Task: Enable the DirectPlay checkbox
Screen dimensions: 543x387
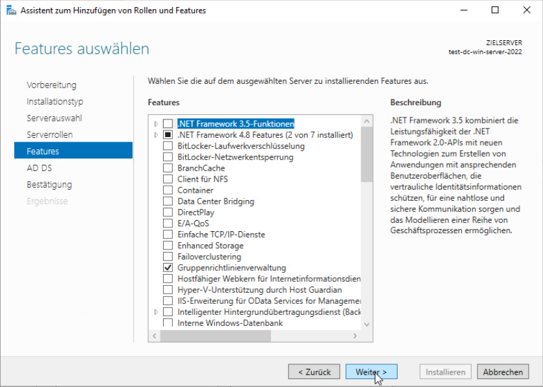Action: tap(168, 212)
